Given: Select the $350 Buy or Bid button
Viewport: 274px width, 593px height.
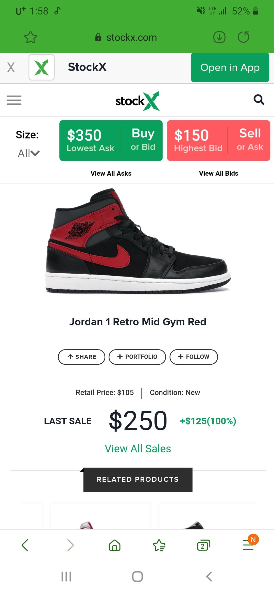Looking at the screenshot, I should pos(111,140).
